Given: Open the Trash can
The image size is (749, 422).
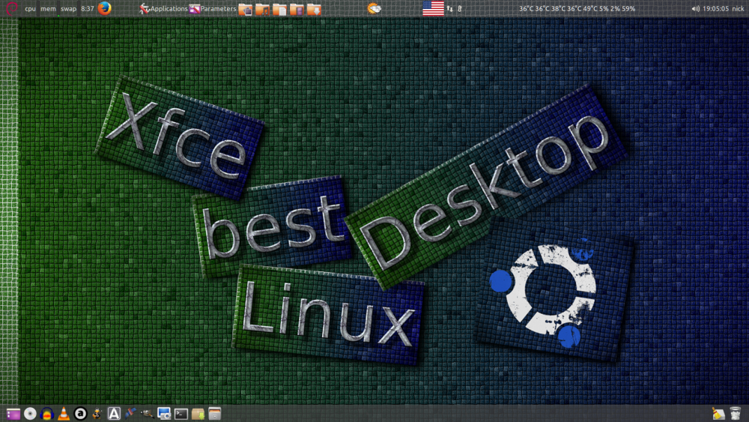Looking at the screenshot, I should coord(736,414).
